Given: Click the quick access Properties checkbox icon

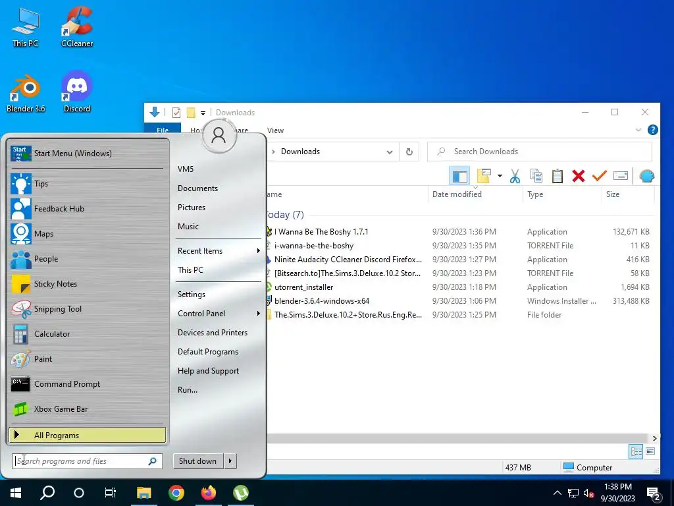Looking at the screenshot, I should [x=176, y=113].
